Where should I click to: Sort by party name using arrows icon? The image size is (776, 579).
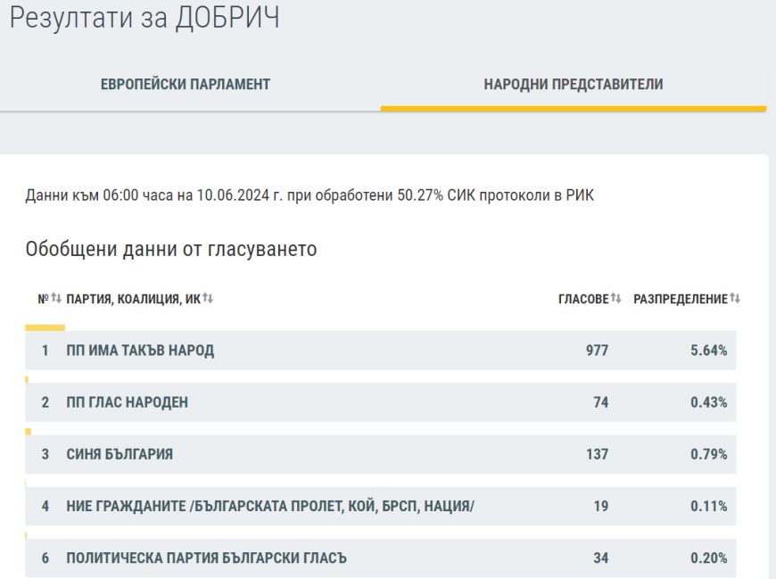(208, 298)
